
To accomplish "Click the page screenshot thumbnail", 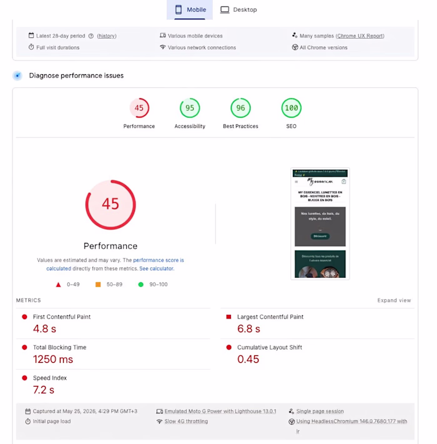I will point(320,224).
